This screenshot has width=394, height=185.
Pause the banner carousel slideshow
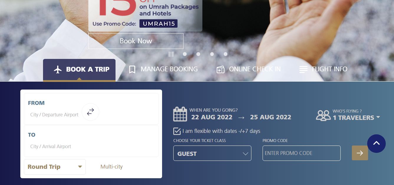click(x=171, y=54)
